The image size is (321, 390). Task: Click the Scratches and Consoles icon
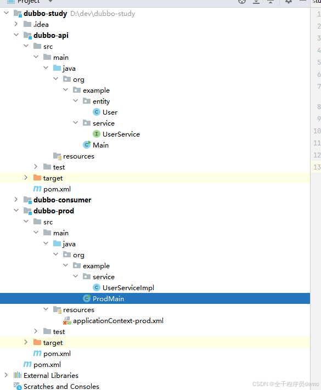[x=18, y=386]
